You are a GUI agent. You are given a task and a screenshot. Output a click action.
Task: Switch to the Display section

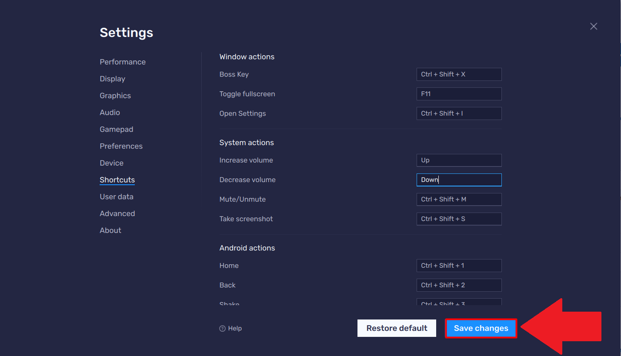(112, 79)
